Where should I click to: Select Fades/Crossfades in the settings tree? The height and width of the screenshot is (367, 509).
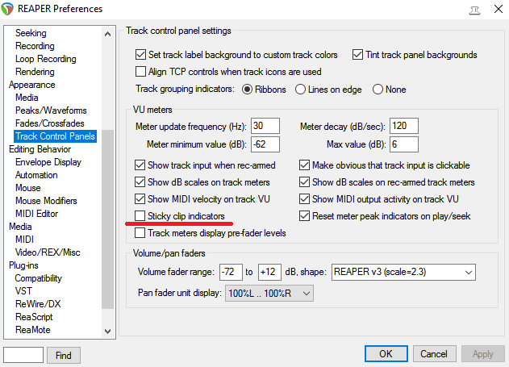pos(50,123)
